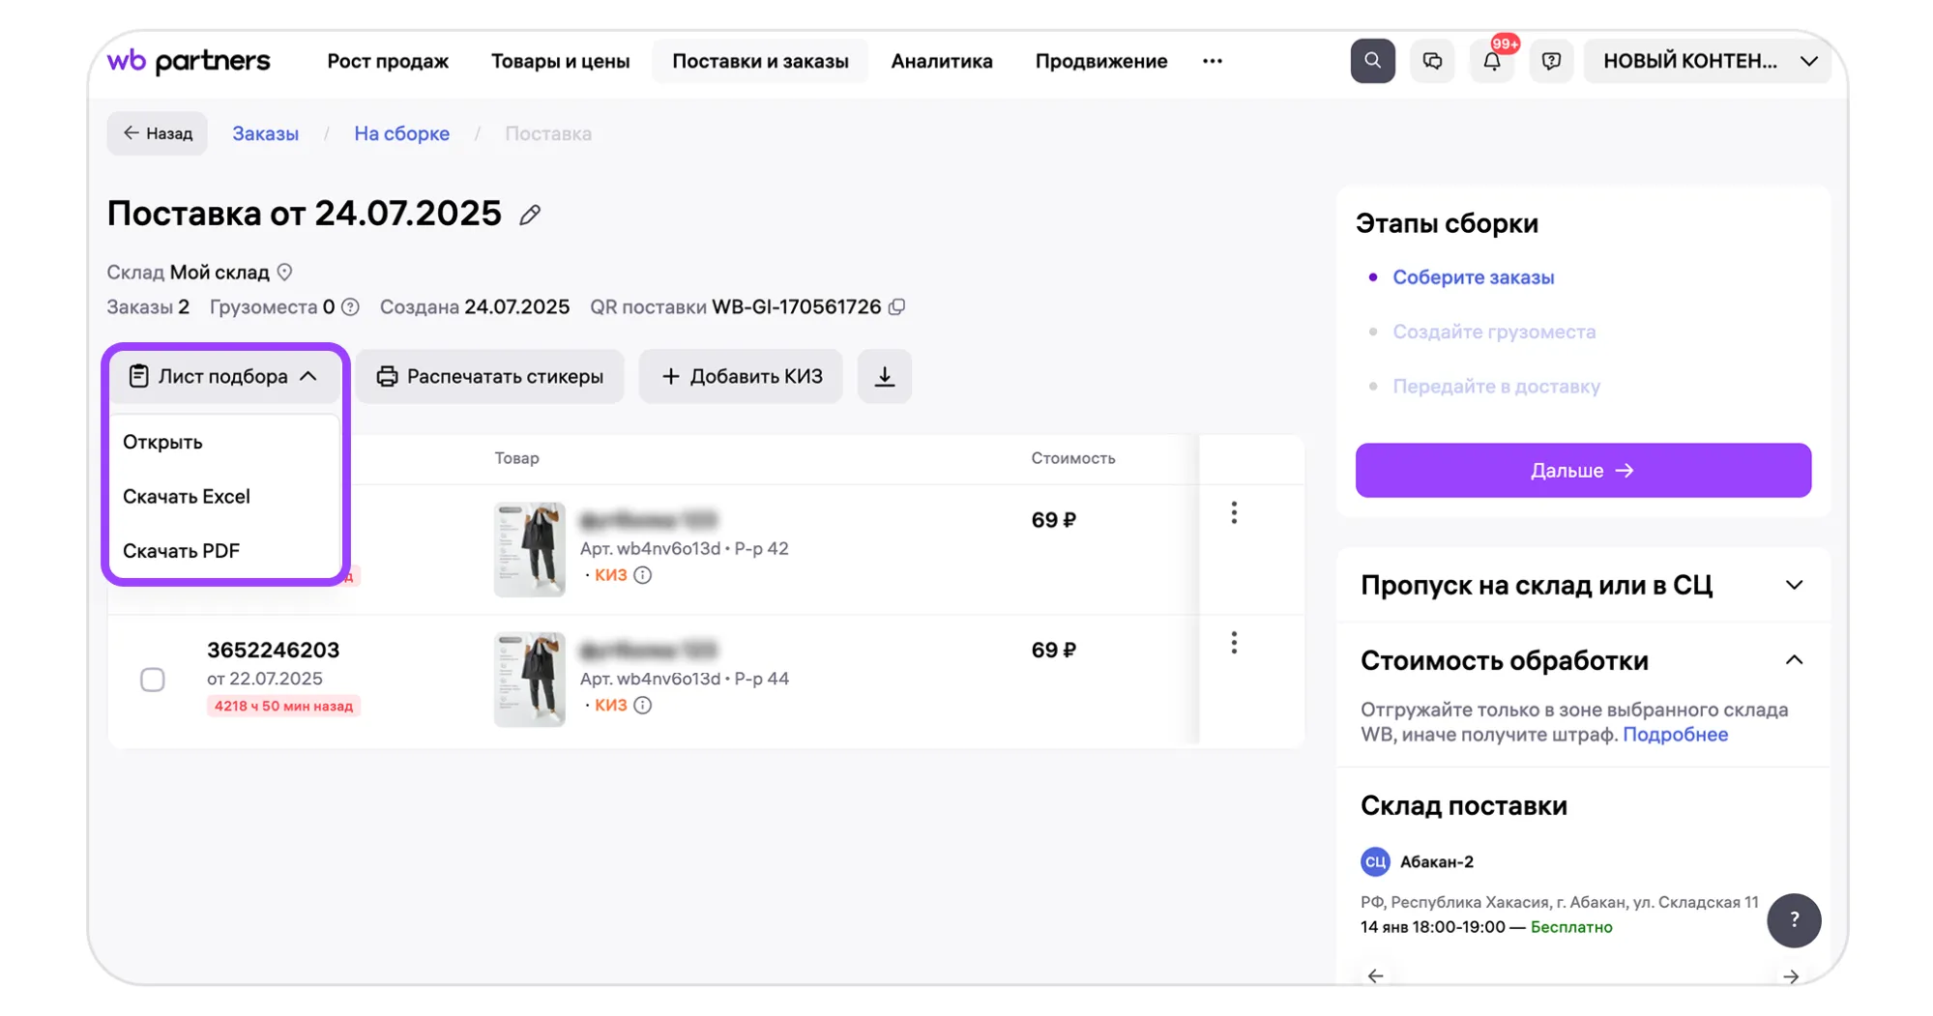The width and height of the screenshot is (1933, 1016).
Task: Click the download arrow icon button
Action: tap(884, 376)
